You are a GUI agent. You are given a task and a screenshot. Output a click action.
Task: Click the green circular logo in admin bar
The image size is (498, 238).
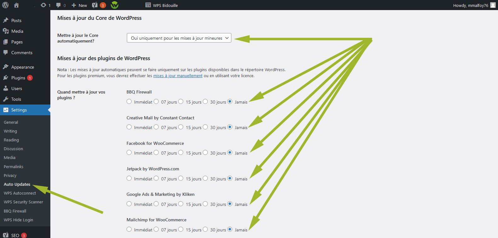click(115, 5)
